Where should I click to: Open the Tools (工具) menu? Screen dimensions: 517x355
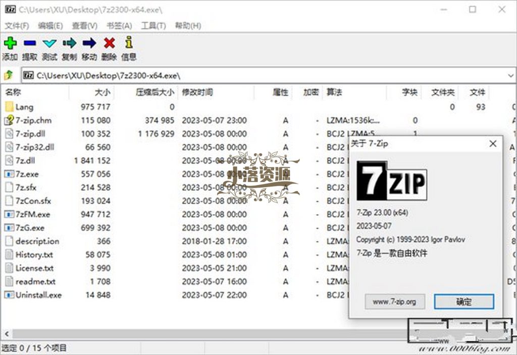153,26
